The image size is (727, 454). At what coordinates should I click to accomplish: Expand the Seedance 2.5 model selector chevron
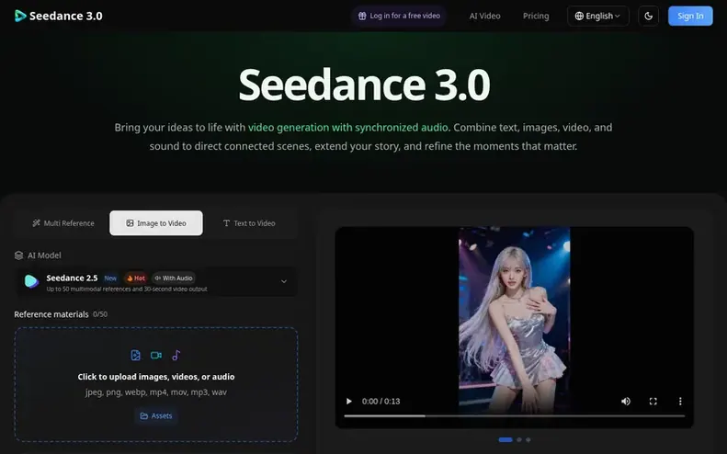point(284,281)
